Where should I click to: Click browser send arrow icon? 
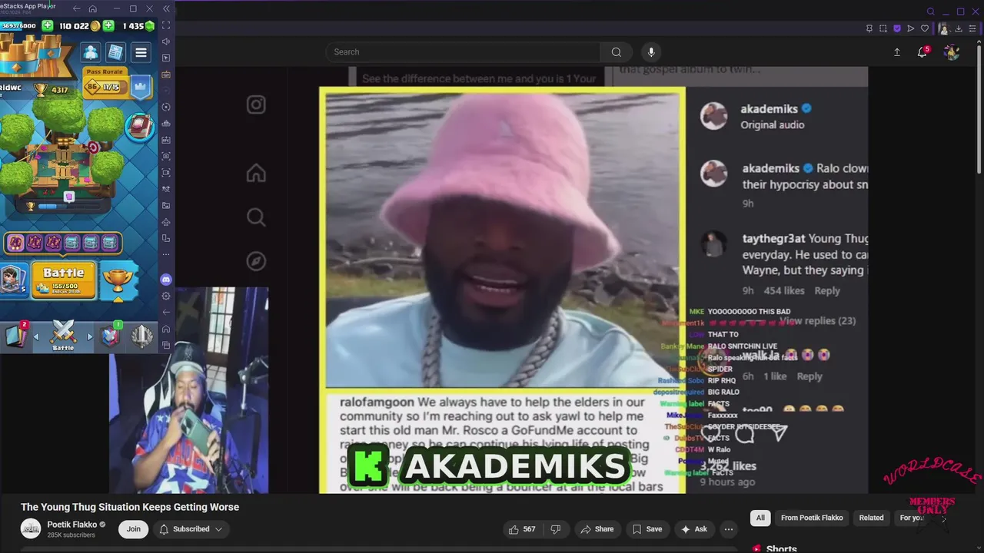point(911,28)
